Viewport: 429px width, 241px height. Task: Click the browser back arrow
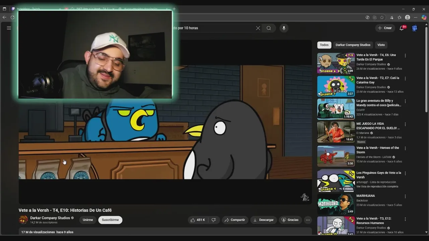[x=4, y=17]
